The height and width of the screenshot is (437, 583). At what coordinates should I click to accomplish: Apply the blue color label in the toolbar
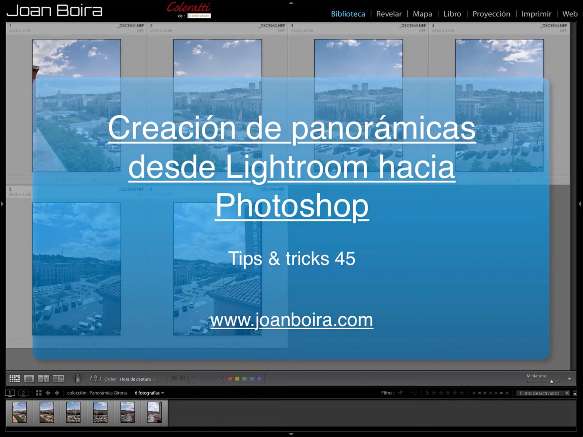click(x=252, y=379)
